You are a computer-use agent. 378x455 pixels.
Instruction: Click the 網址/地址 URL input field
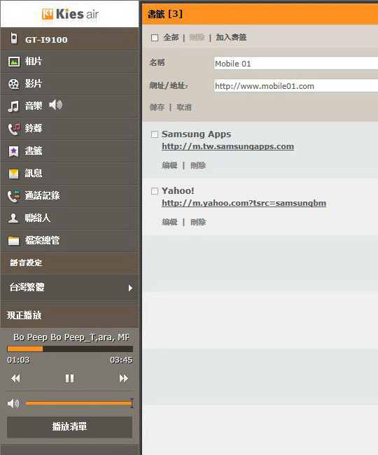(x=296, y=86)
